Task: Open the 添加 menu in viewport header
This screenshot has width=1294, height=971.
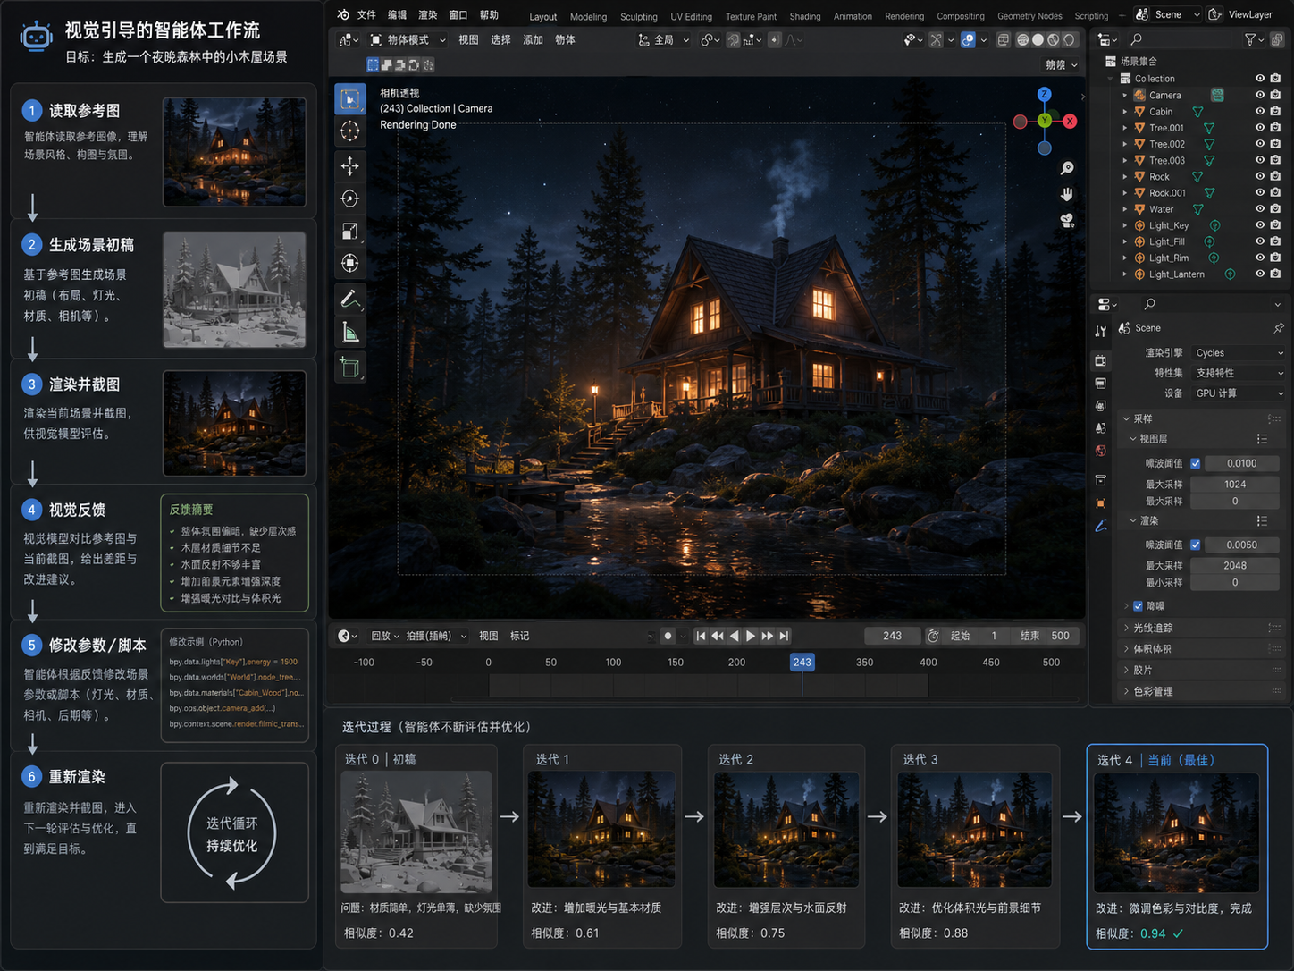Action: (x=533, y=39)
